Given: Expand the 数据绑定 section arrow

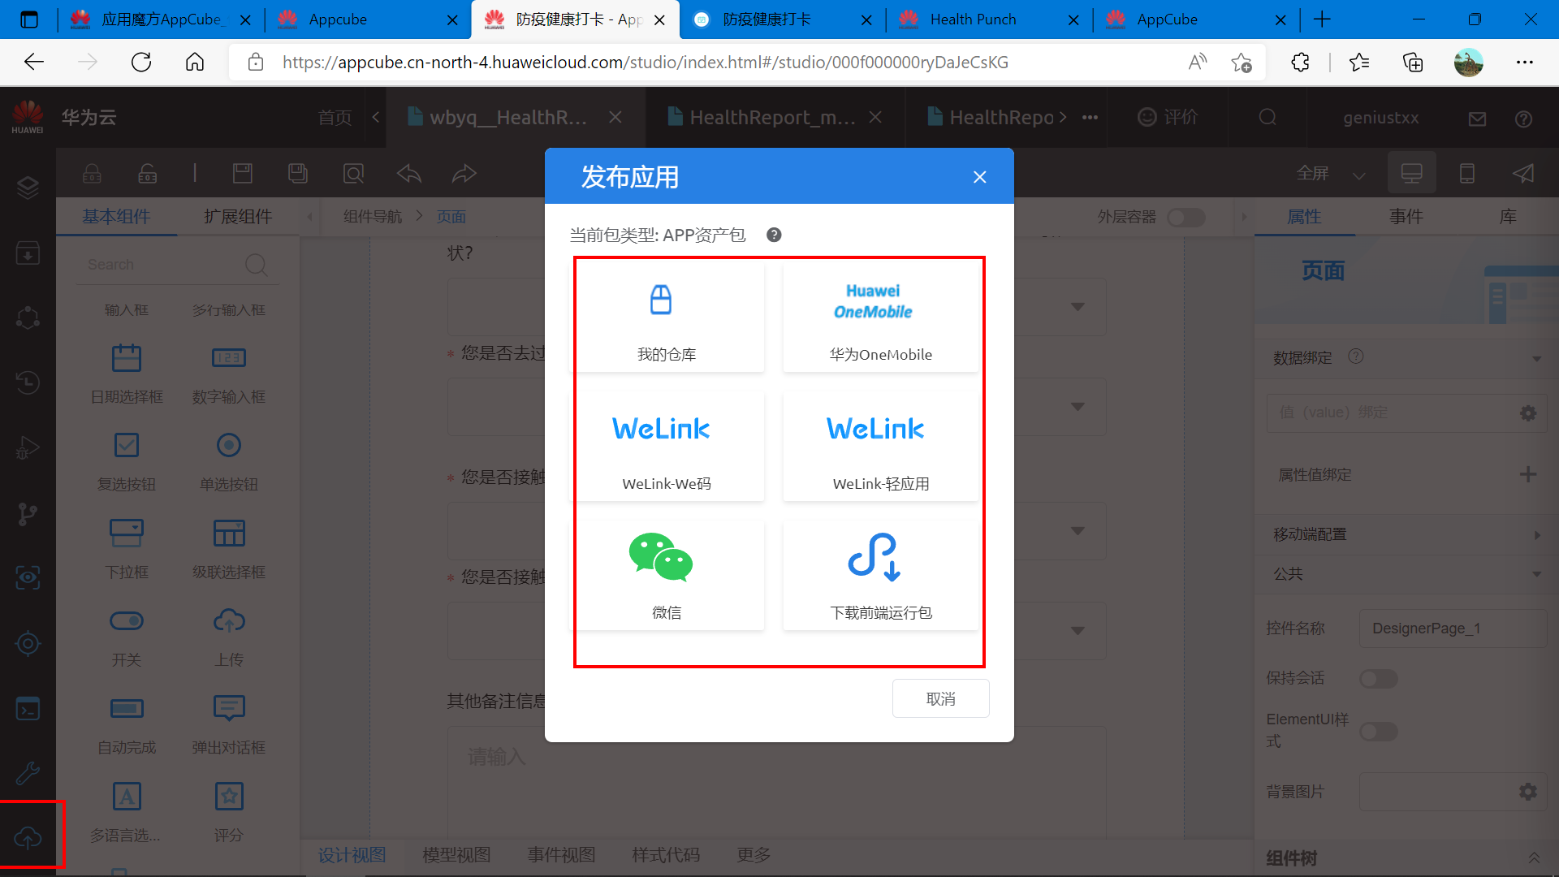Looking at the screenshot, I should point(1536,358).
